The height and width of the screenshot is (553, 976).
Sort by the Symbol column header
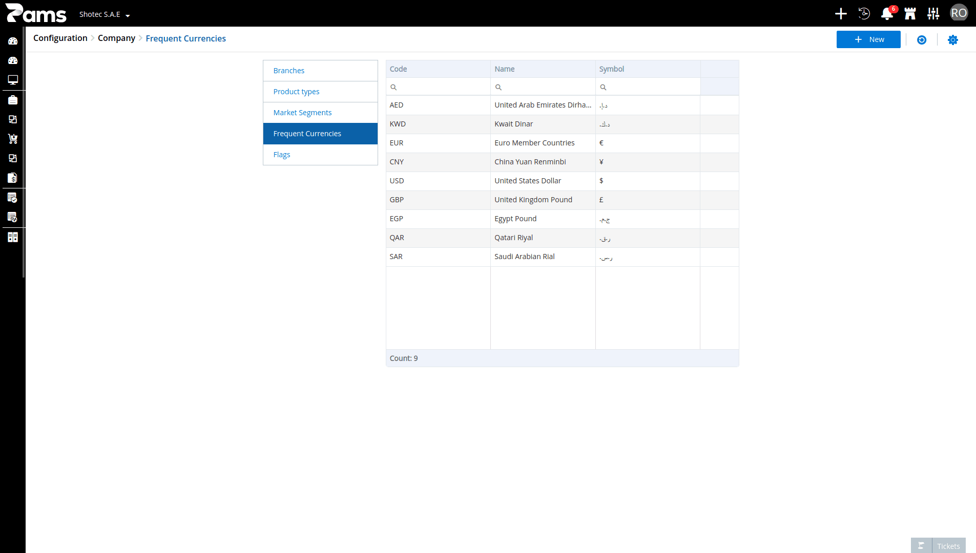coord(648,69)
